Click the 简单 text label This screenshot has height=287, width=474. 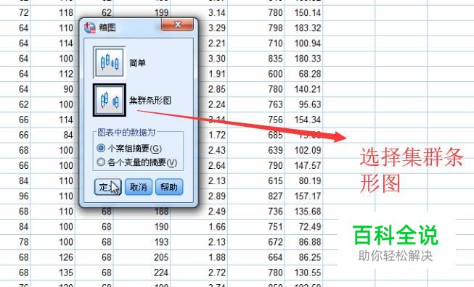[137, 63]
